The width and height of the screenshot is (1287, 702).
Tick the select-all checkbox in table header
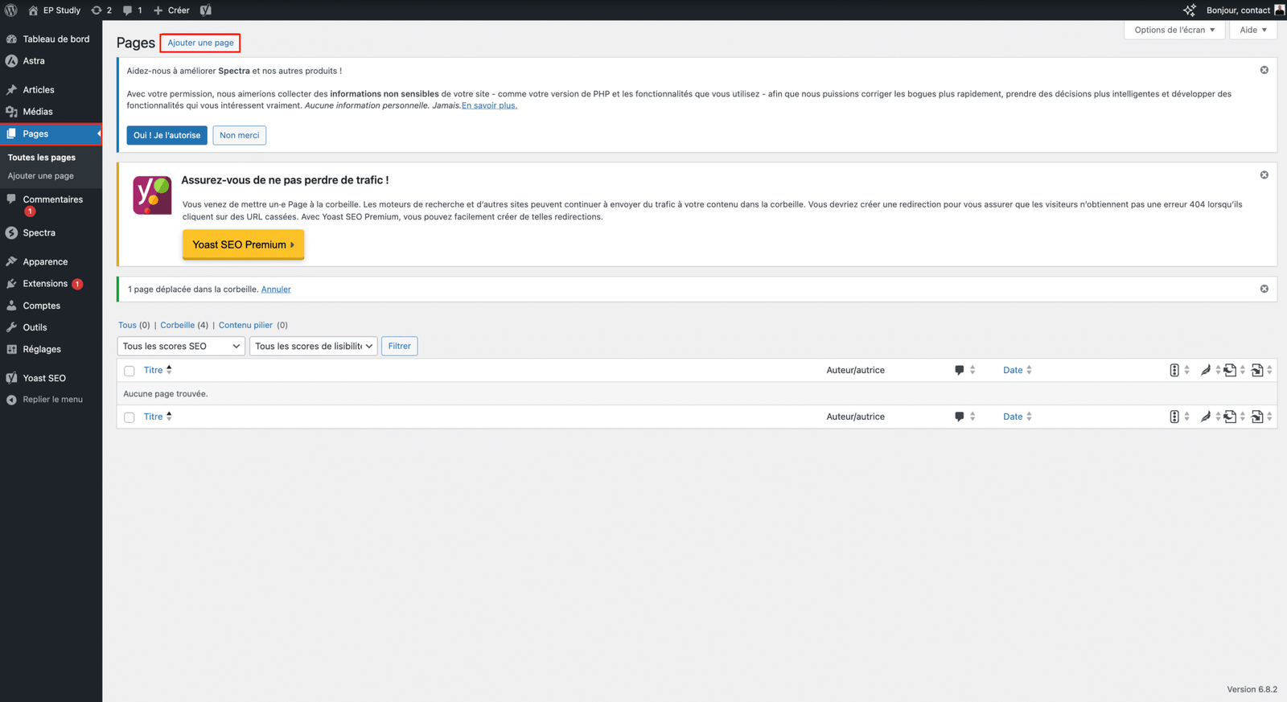coord(130,371)
